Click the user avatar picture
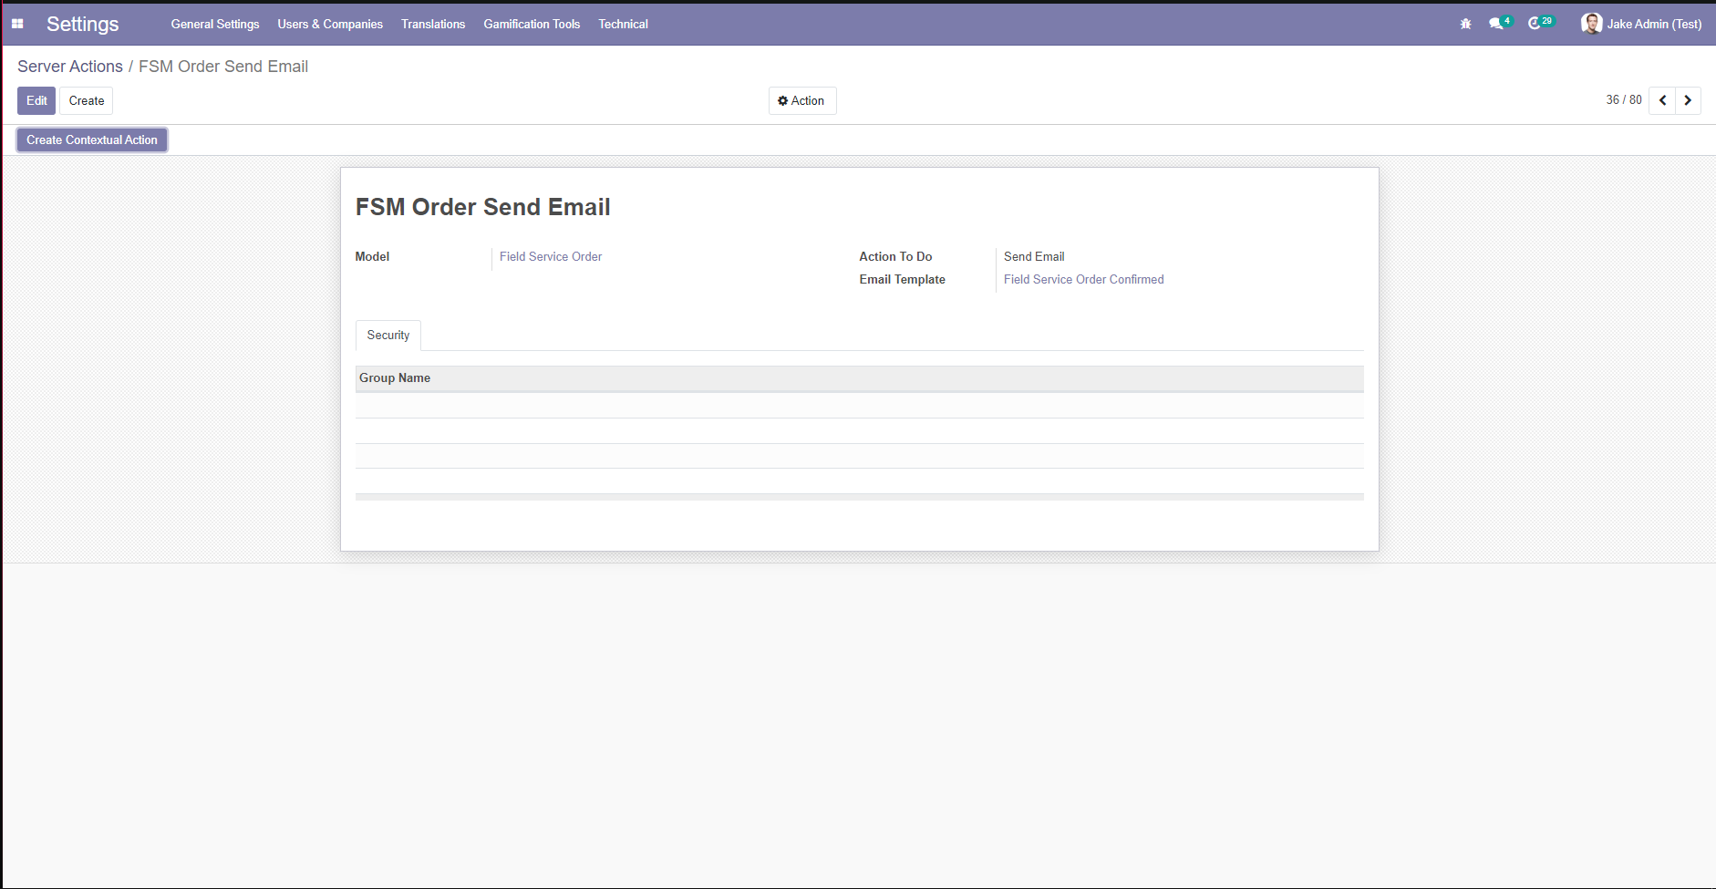1716x889 pixels. coord(1590,23)
